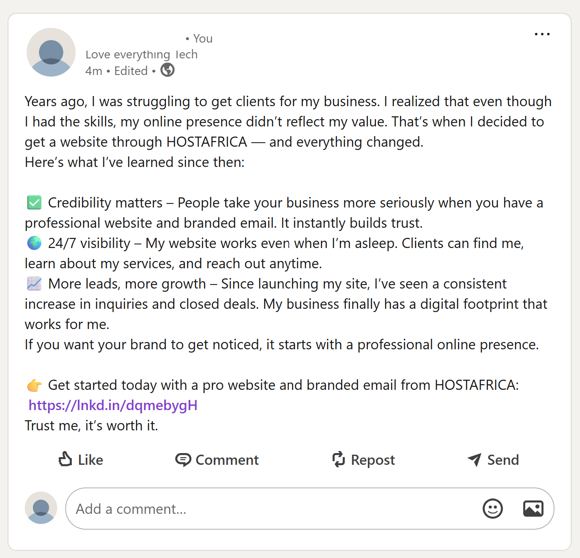Click the Love everything Tech headline
The image size is (580, 558).
click(x=142, y=54)
